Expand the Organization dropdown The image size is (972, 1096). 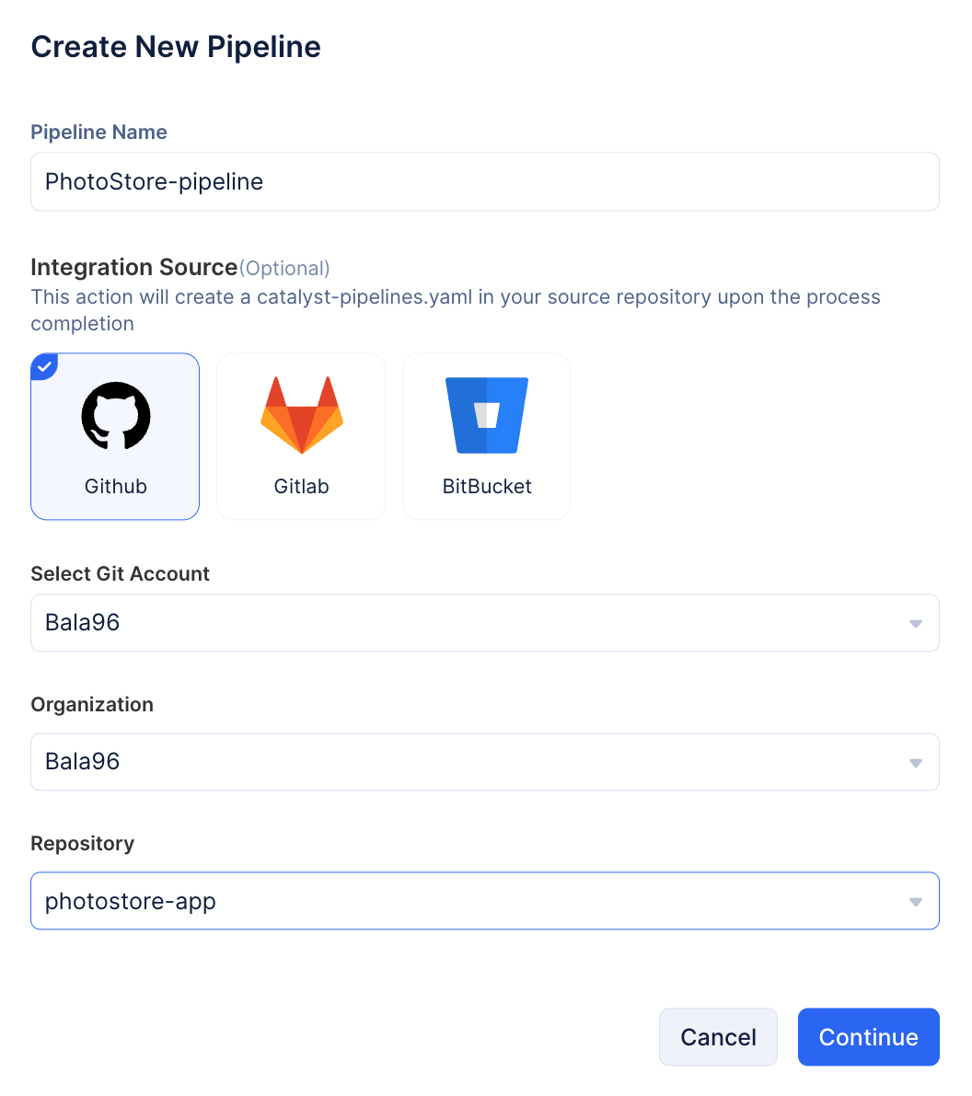pyautogui.click(x=460, y=762)
